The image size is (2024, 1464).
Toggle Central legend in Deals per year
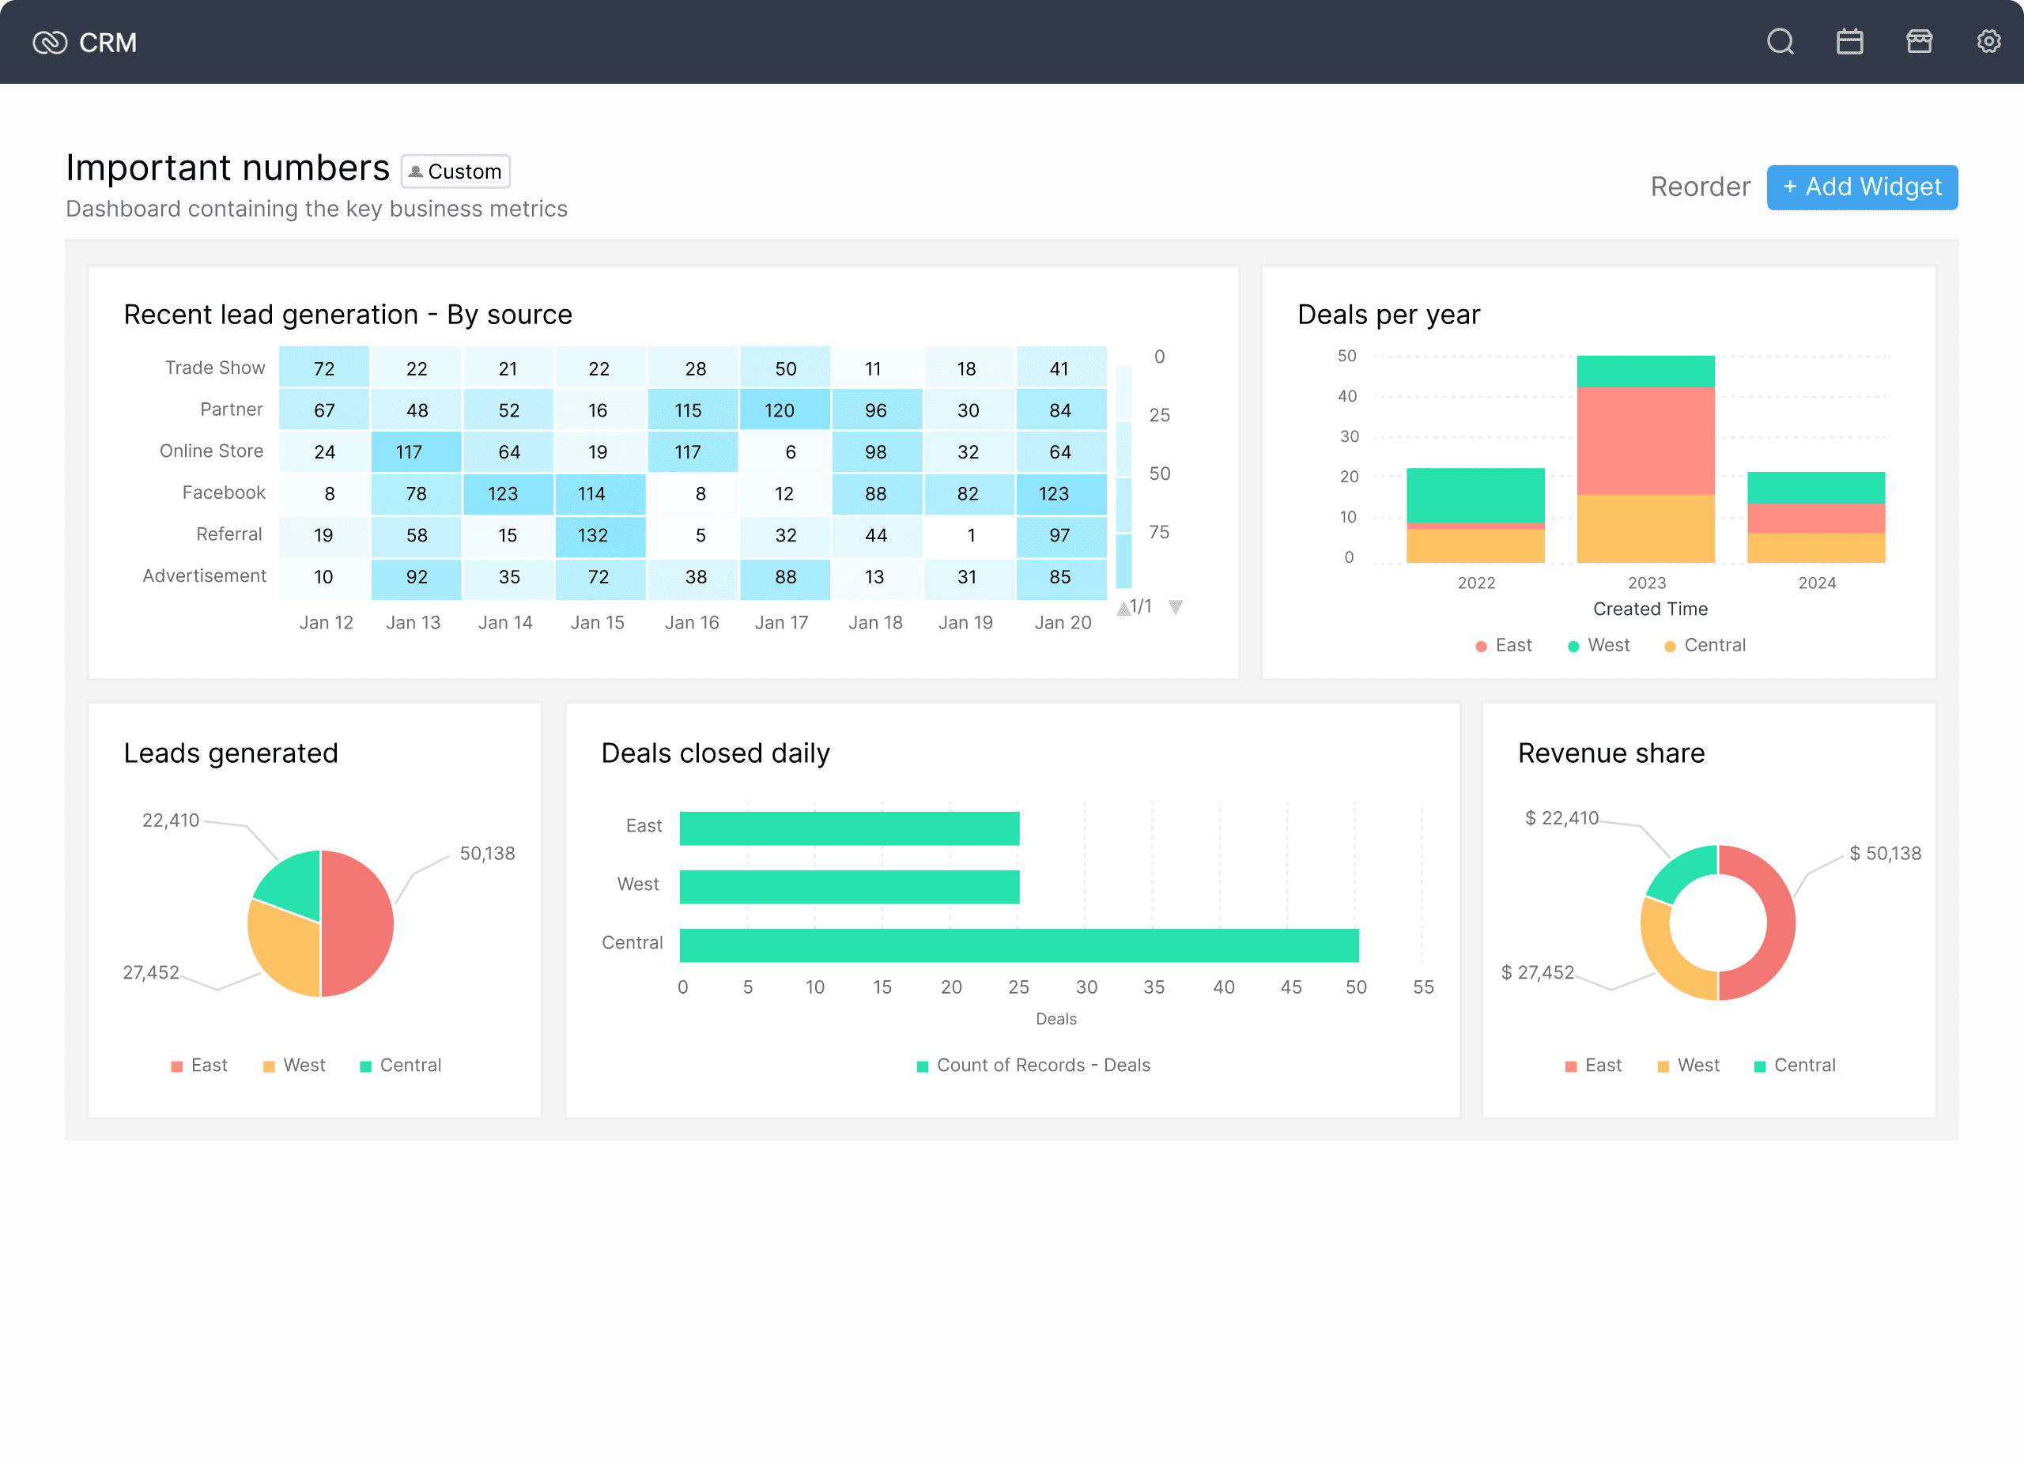pos(1705,645)
